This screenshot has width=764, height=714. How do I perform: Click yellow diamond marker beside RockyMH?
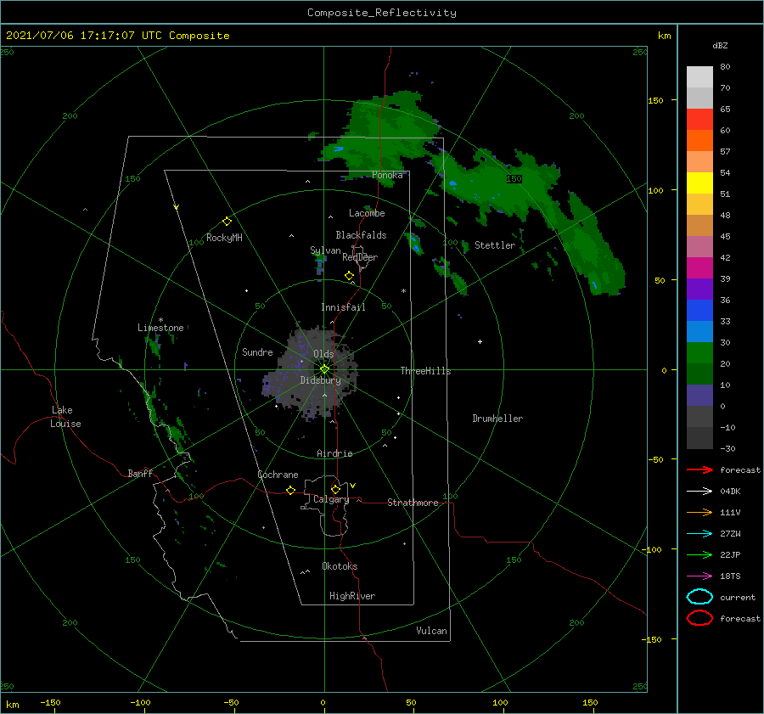227,222
